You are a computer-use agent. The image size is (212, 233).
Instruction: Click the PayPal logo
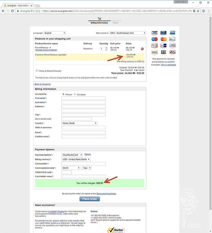point(154,52)
